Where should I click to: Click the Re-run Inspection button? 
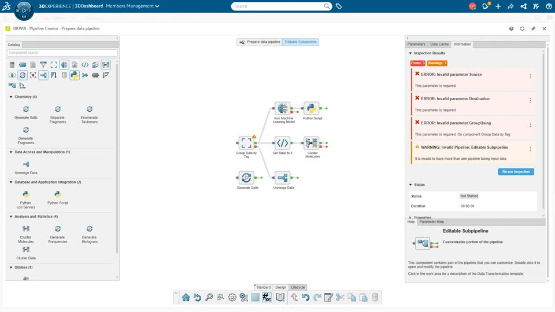tap(516, 171)
